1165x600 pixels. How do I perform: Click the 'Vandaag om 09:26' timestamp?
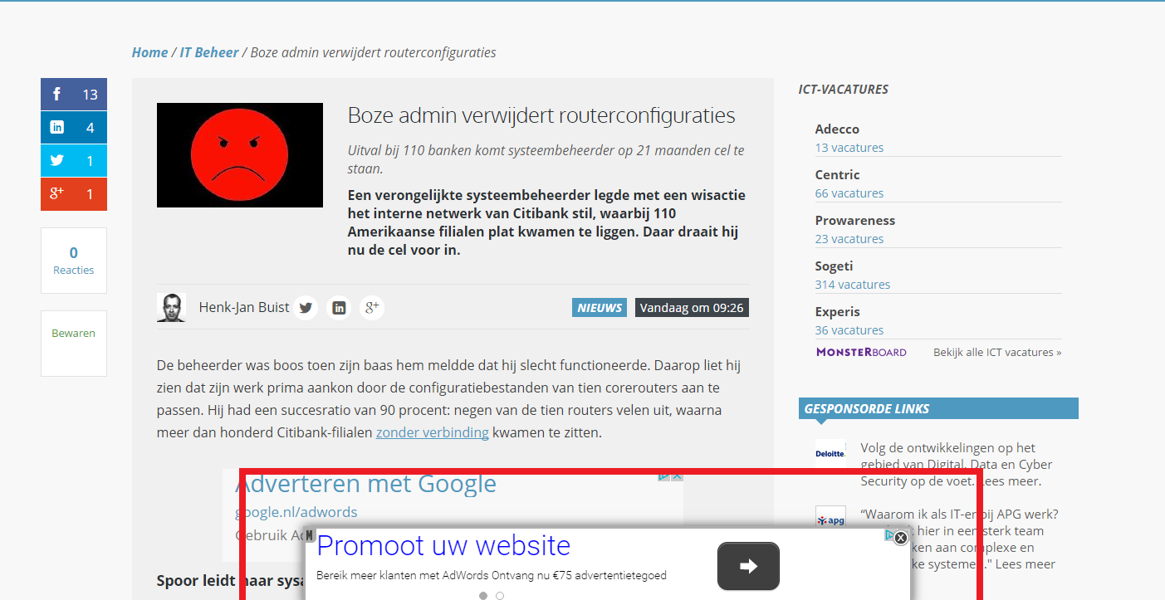692,308
